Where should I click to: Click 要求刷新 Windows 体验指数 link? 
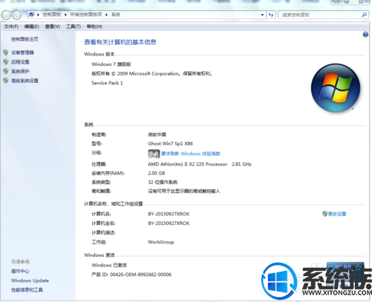click(x=191, y=154)
